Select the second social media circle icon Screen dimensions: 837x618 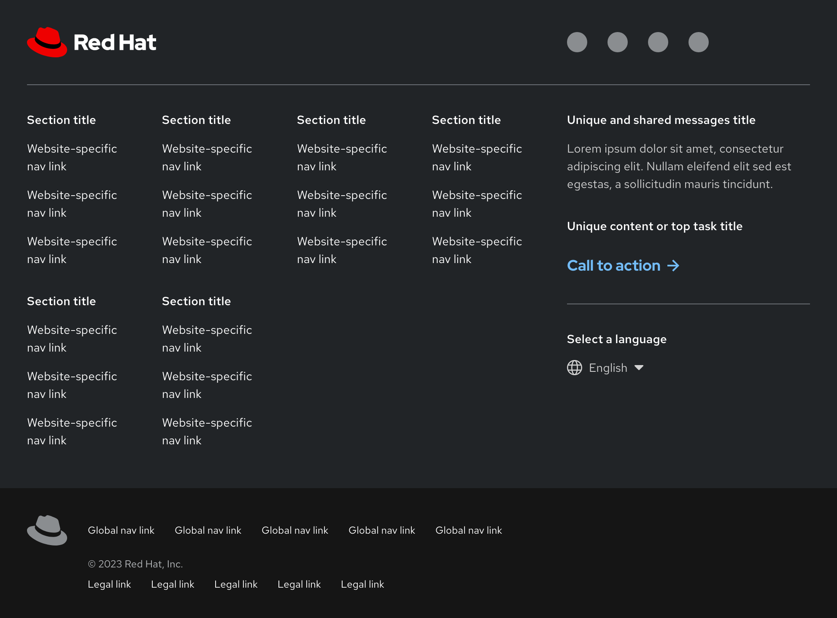point(618,42)
